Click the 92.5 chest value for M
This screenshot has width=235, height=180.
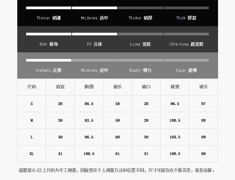[89, 120]
